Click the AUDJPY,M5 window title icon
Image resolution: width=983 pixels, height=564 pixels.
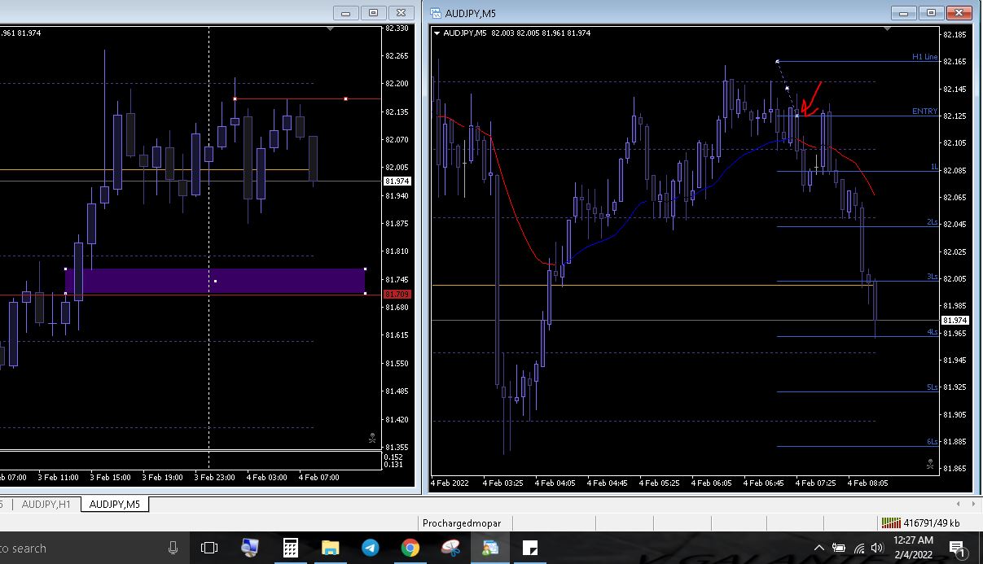(x=437, y=13)
